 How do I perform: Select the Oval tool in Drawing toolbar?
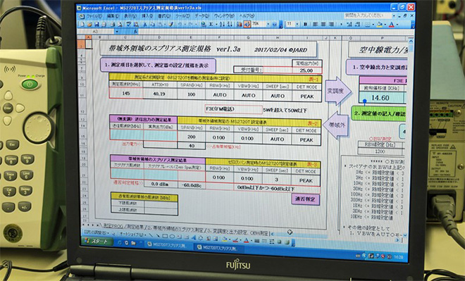point(172,237)
